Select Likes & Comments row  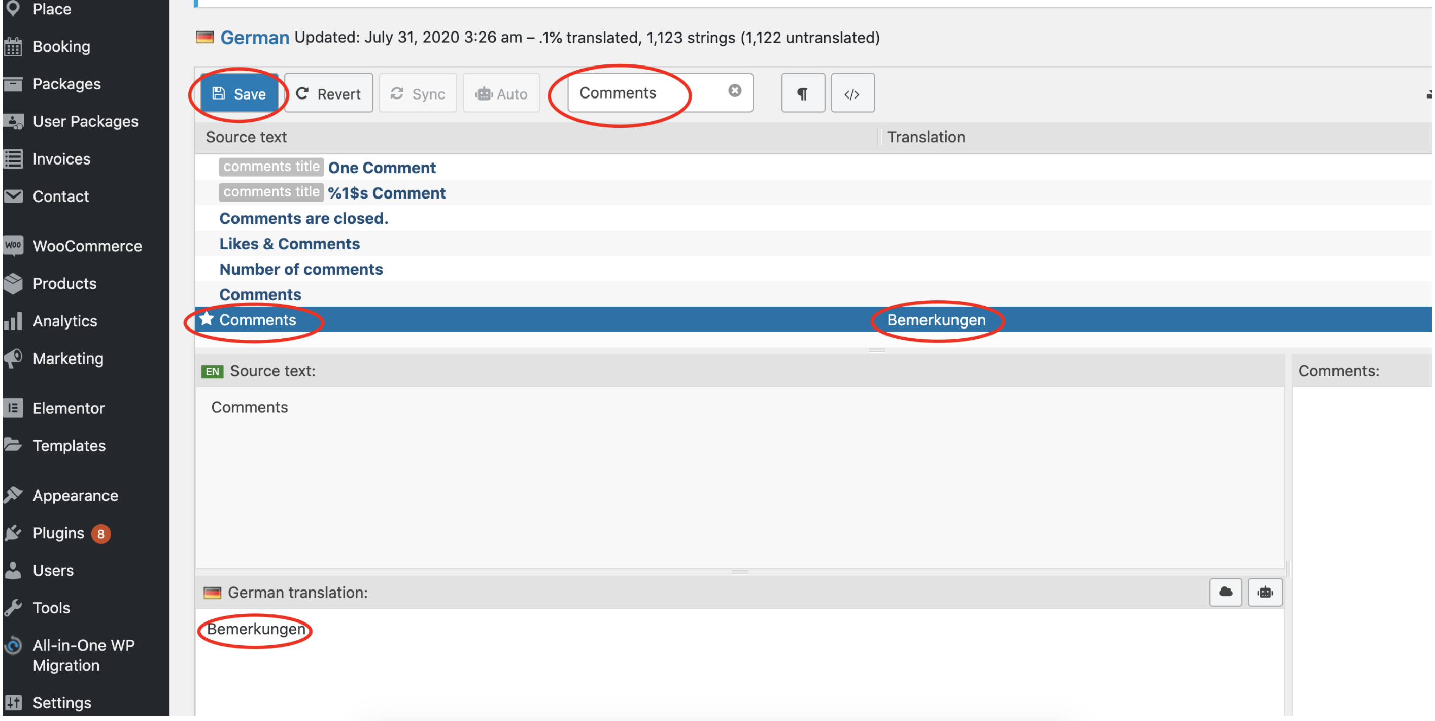[813, 244]
